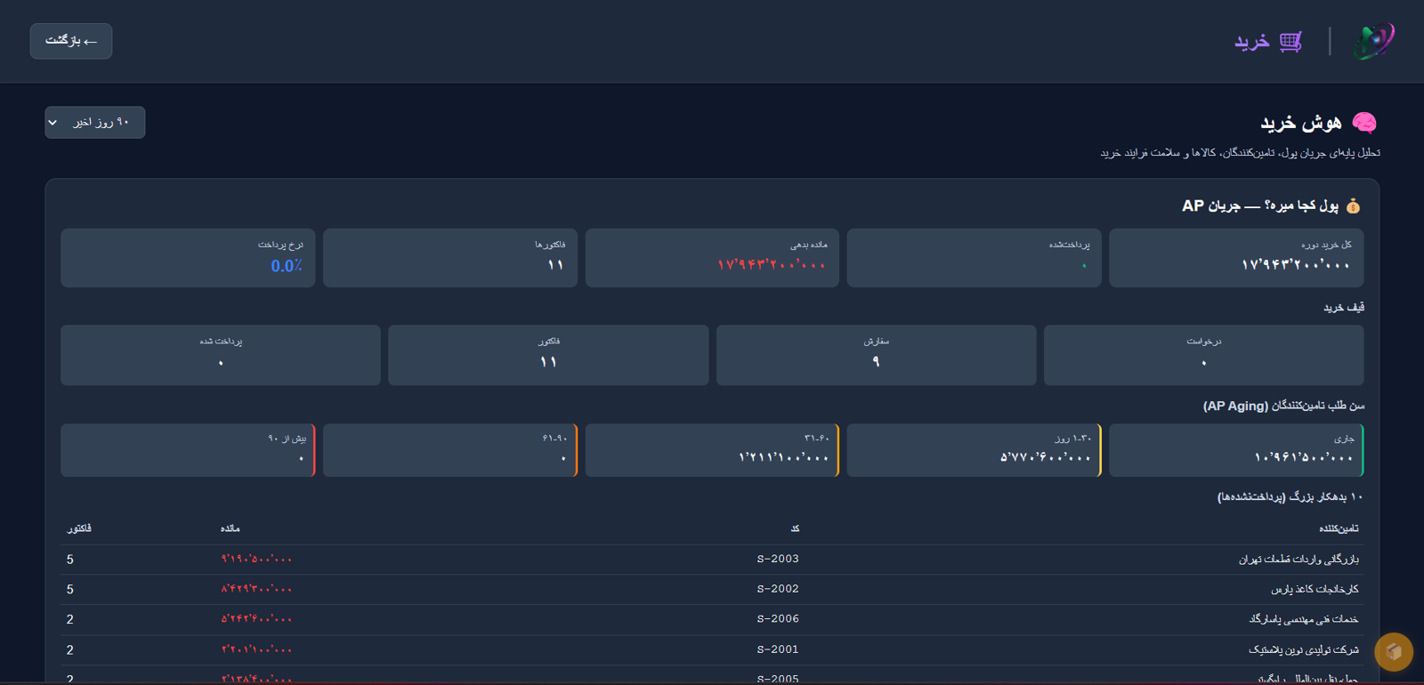Select supplier شرکت تولیدی نوین پلاستیک
The height and width of the screenshot is (685, 1424).
click(1304, 649)
